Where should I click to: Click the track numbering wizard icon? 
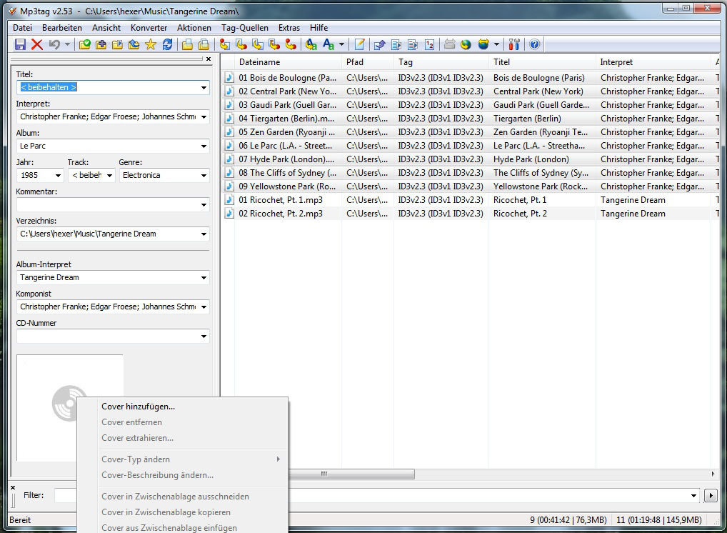429,44
